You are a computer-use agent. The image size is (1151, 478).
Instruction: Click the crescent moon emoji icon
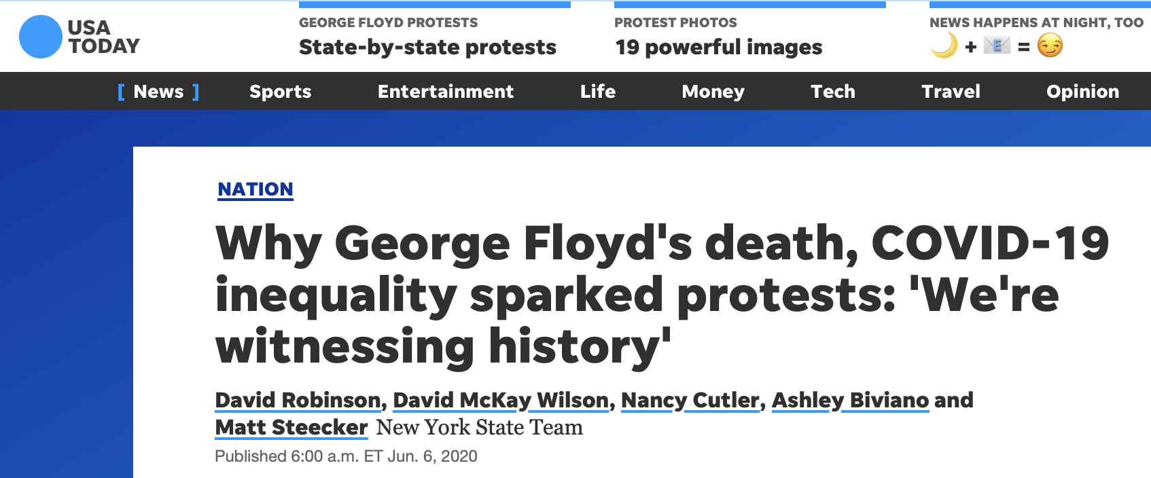coord(944,46)
